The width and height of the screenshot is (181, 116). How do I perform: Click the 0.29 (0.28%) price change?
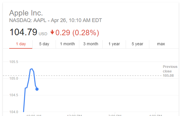click(77, 33)
